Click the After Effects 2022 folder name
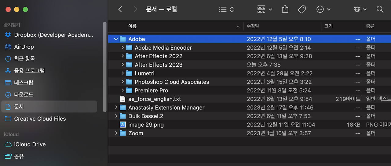The height and width of the screenshot is (166, 391). coord(159,56)
